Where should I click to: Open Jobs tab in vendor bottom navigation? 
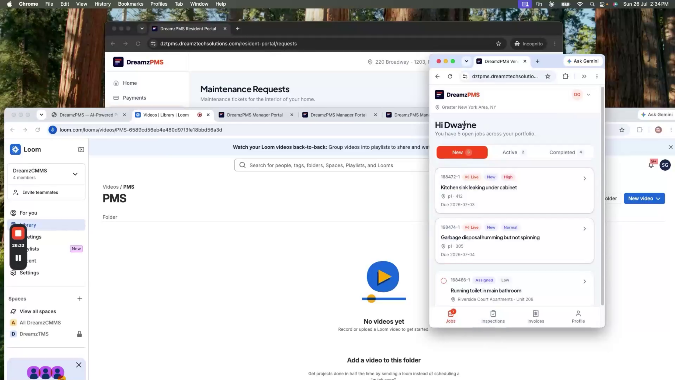(x=451, y=316)
